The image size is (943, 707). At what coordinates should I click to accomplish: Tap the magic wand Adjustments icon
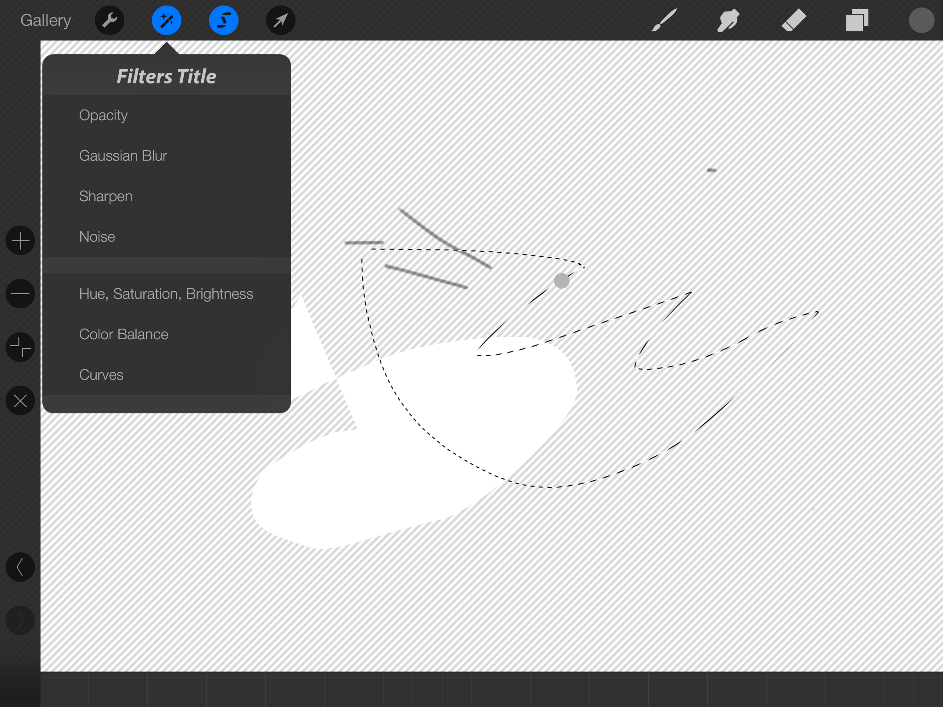[167, 20]
